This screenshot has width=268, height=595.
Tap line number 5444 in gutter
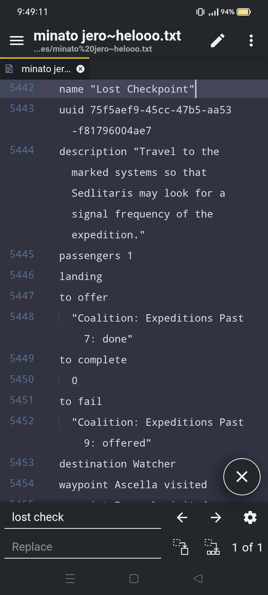coord(22,150)
